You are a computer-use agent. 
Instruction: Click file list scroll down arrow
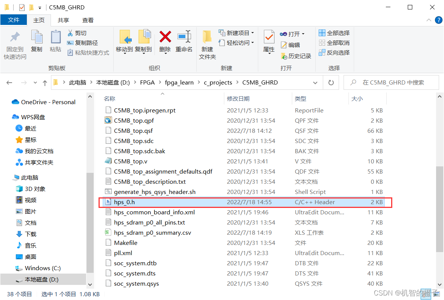click(x=439, y=285)
